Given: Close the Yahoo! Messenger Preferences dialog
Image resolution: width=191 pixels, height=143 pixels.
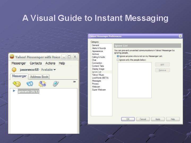Looking at the screenshot, I should [180, 36].
